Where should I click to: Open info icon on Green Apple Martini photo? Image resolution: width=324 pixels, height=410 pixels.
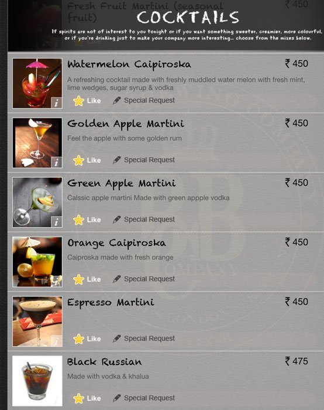click(56, 222)
